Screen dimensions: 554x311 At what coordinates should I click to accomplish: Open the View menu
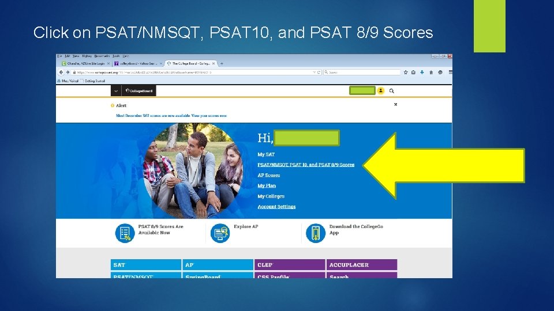coord(76,56)
